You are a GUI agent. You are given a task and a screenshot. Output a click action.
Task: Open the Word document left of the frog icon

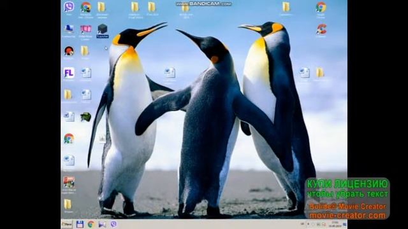tap(69, 117)
